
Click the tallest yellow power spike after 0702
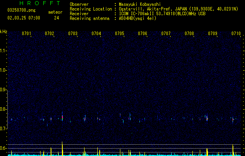[62, 148]
